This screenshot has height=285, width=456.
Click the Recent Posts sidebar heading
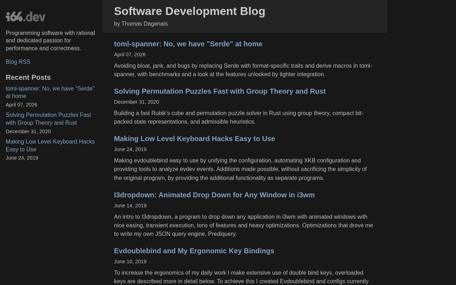(x=28, y=77)
